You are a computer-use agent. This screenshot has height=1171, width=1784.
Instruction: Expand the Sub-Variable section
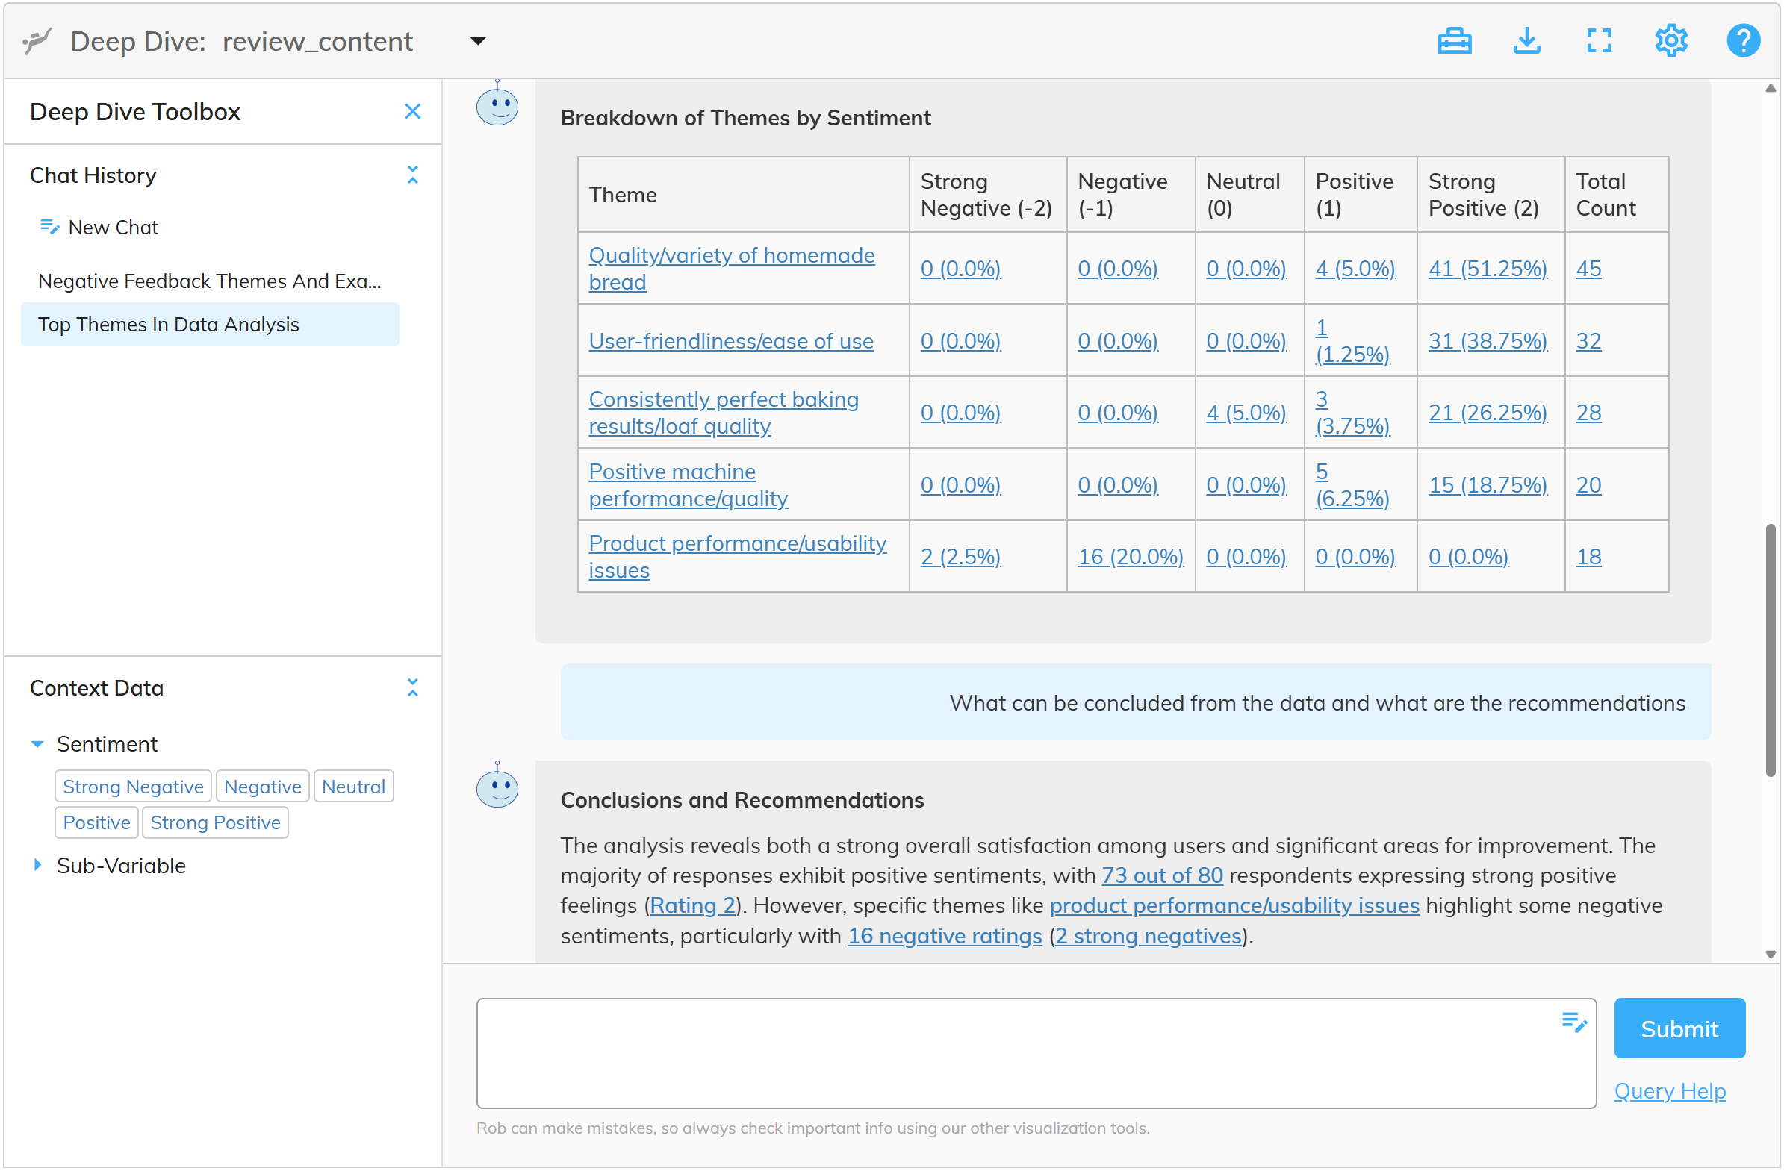tap(38, 865)
